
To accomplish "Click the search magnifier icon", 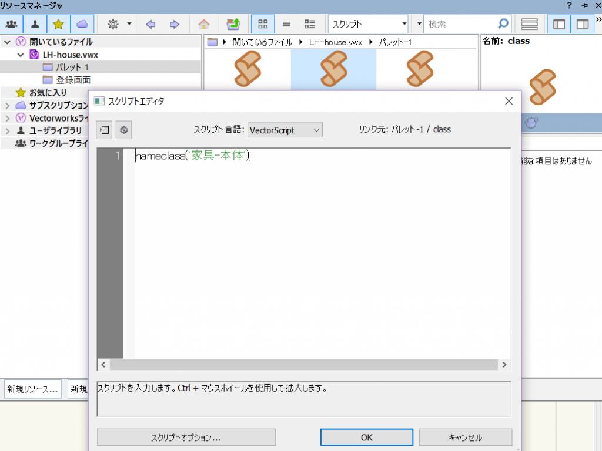I will pos(503,24).
